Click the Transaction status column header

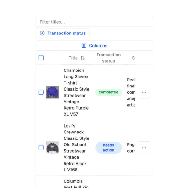(108, 58)
